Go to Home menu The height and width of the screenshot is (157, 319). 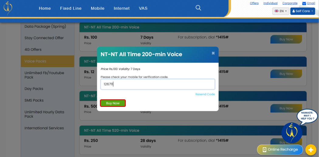click(x=45, y=8)
